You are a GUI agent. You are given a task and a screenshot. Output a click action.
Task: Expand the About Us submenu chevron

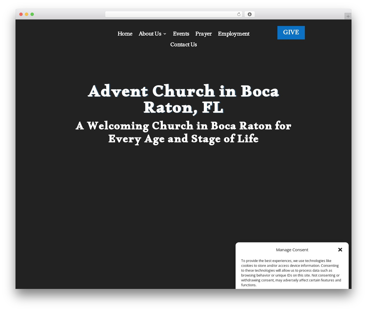[x=165, y=34]
